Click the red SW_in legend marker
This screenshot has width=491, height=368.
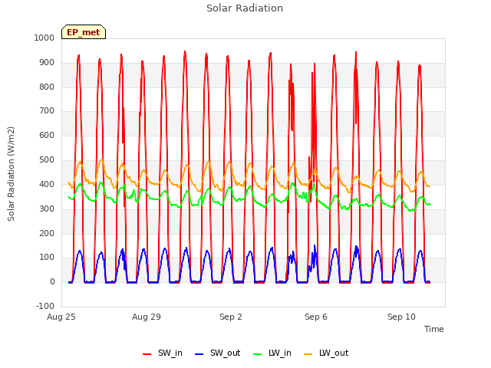[147, 354]
